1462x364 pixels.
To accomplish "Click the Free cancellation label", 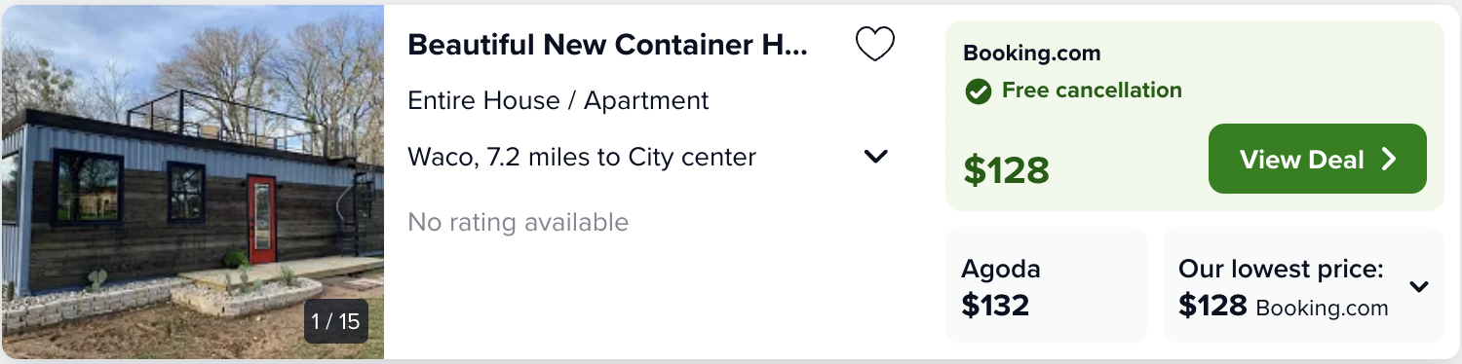I will [1092, 91].
